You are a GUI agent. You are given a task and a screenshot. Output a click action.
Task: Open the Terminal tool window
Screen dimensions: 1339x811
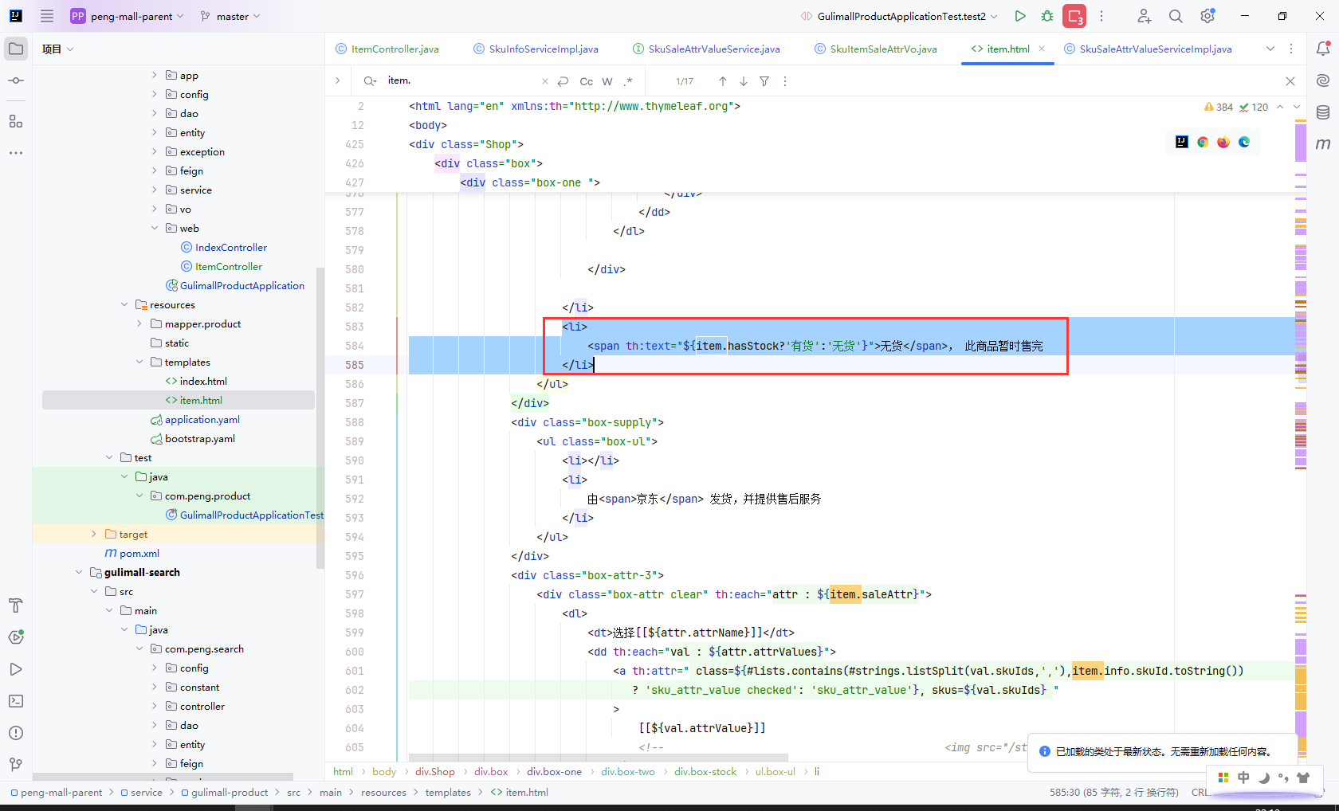(16, 701)
